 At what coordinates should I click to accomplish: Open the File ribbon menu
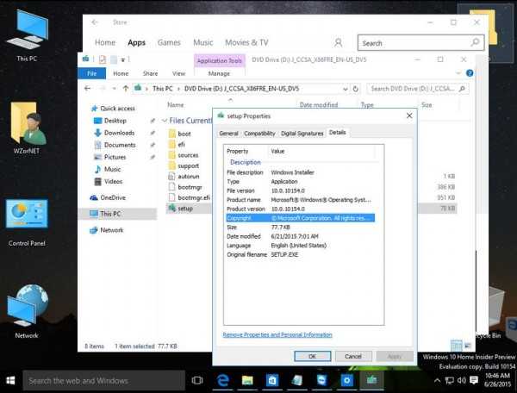[92, 73]
